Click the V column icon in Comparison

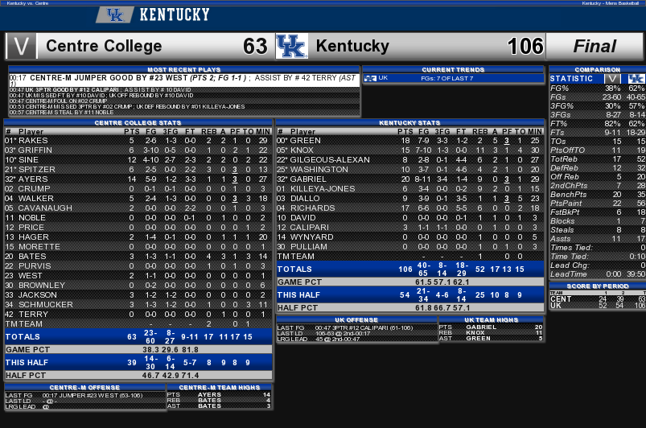613,79
